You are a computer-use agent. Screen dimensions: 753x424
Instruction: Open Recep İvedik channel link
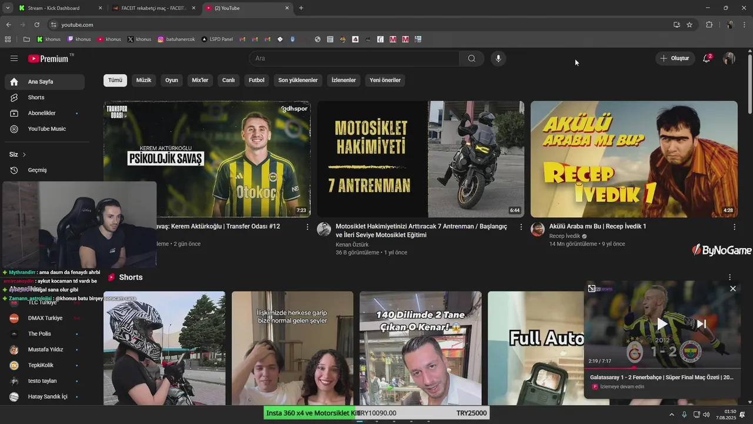[565, 236]
